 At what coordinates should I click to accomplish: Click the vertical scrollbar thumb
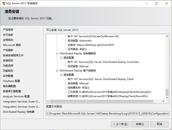pos(167,92)
